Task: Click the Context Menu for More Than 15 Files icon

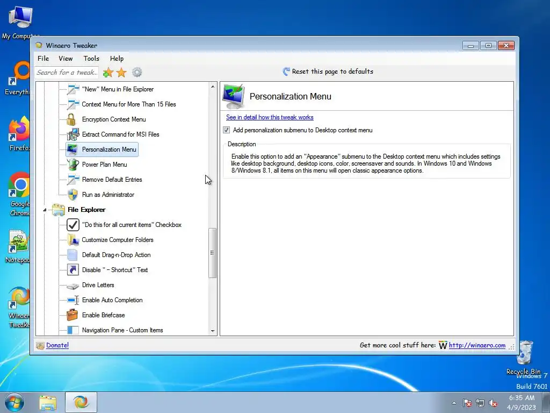Action: tap(73, 104)
